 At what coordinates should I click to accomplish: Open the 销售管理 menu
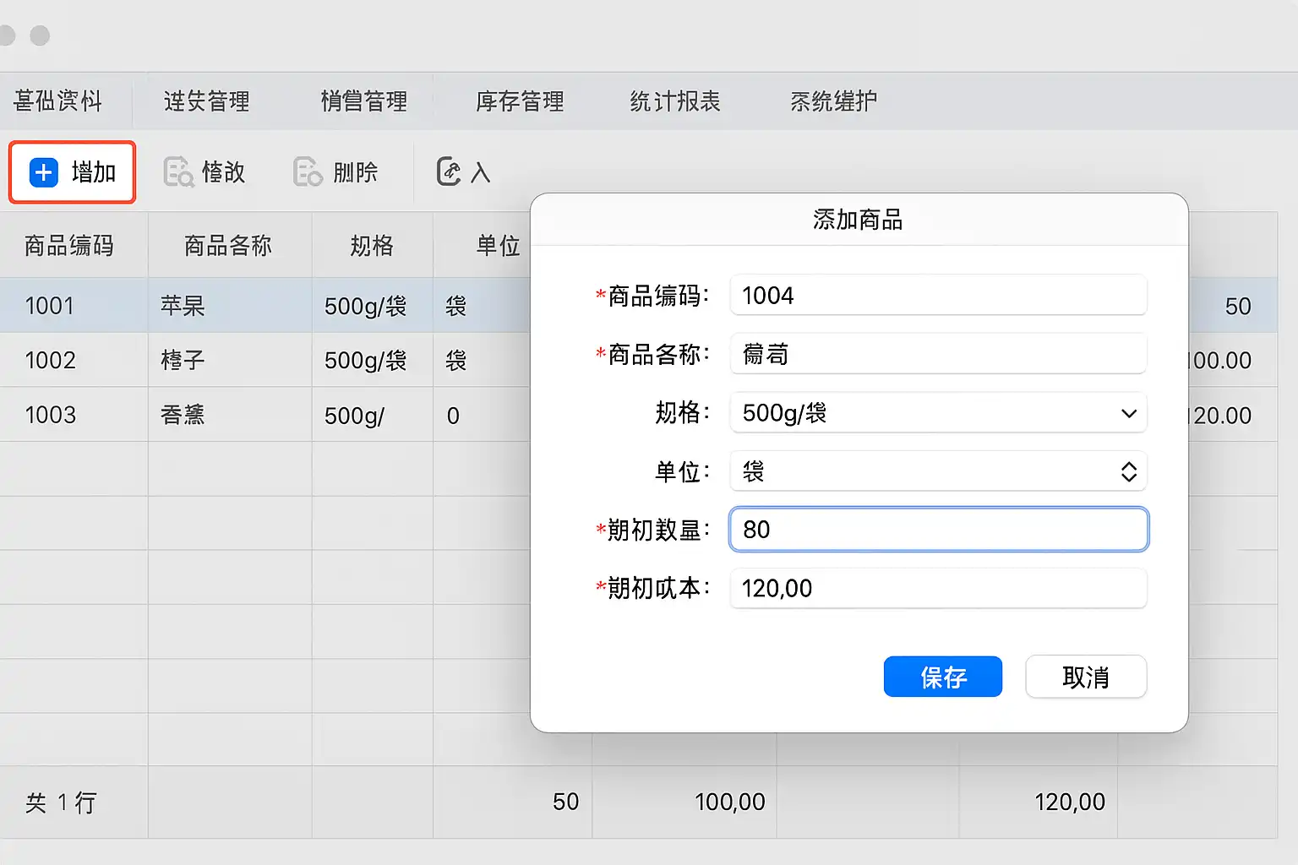point(364,101)
